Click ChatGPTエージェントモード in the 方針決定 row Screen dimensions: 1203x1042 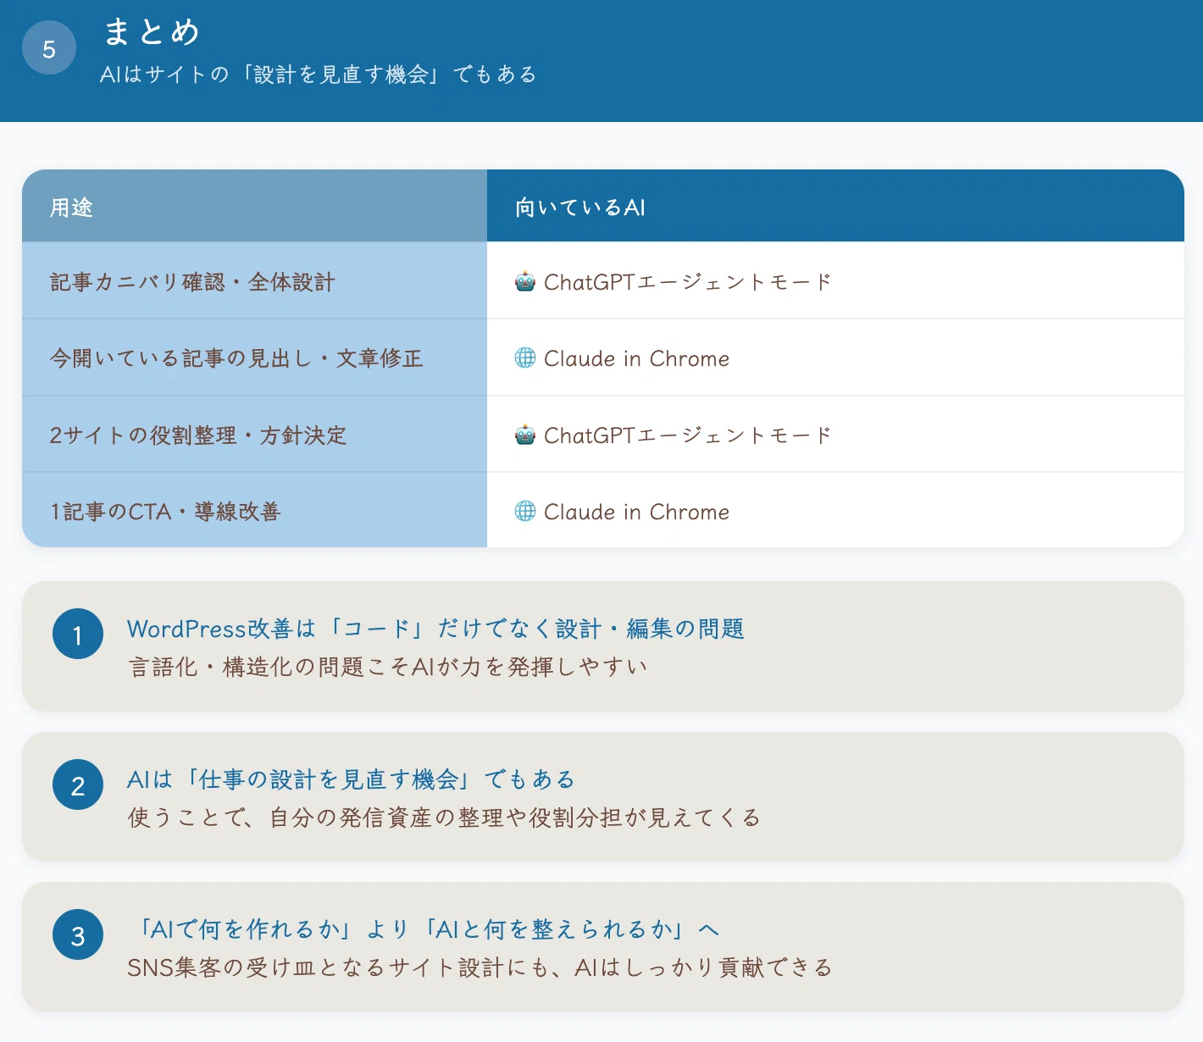pos(688,435)
